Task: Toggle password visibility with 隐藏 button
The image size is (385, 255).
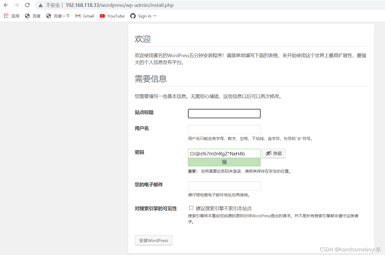Action: click(274, 154)
